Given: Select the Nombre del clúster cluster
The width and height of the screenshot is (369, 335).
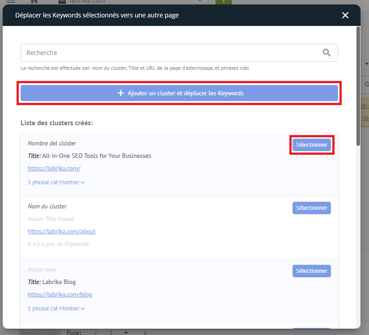Looking at the screenshot, I should [311, 144].
